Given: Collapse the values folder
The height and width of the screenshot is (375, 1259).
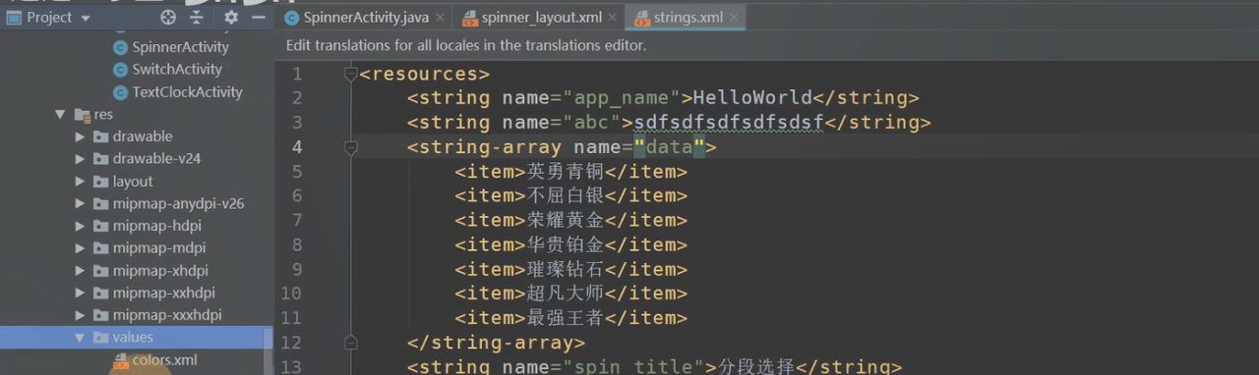Looking at the screenshot, I should (x=81, y=338).
